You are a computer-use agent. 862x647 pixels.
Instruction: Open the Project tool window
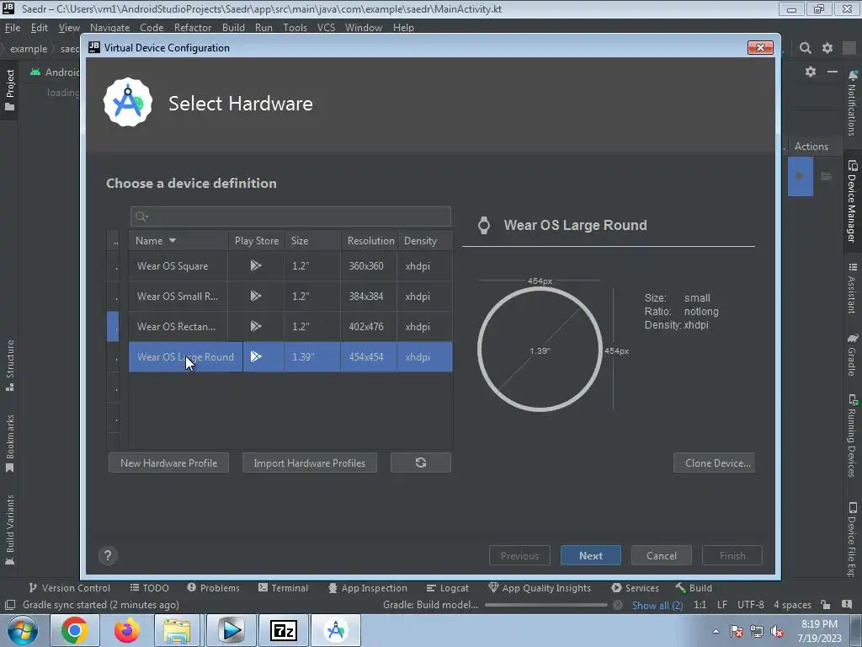[x=10, y=90]
